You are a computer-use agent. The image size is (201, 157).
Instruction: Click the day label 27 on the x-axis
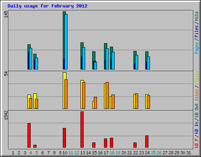click(165, 153)
